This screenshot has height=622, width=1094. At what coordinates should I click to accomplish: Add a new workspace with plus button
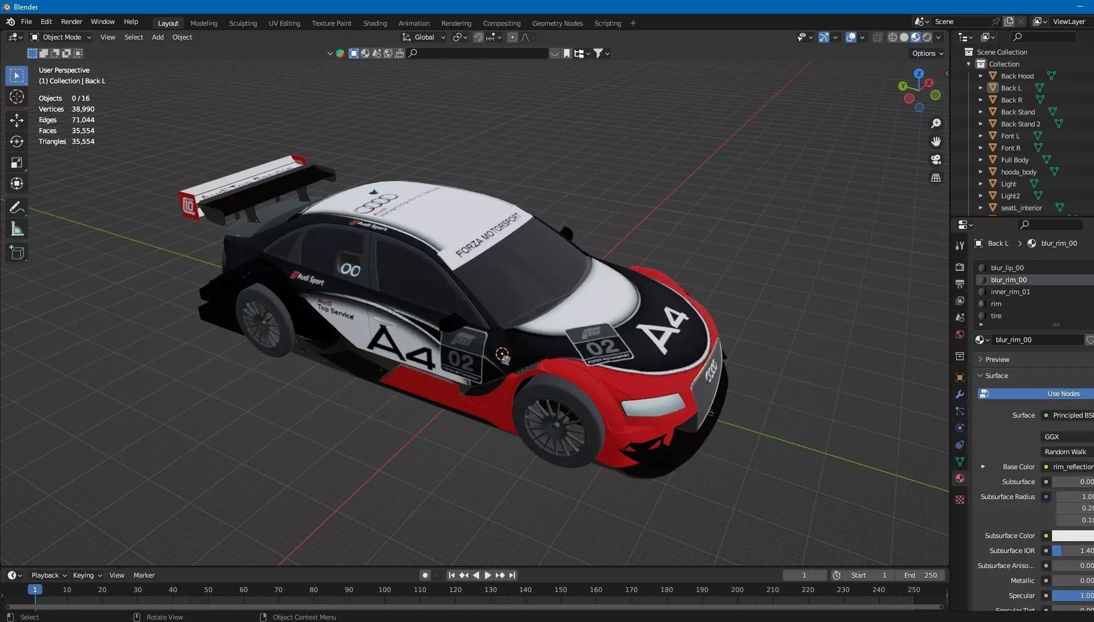(x=633, y=23)
